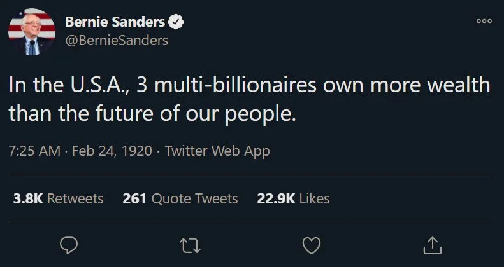Screen dimensions: 504x267
Task: Visit the @BernieSanders handle link
Action: click(x=117, y=41)
